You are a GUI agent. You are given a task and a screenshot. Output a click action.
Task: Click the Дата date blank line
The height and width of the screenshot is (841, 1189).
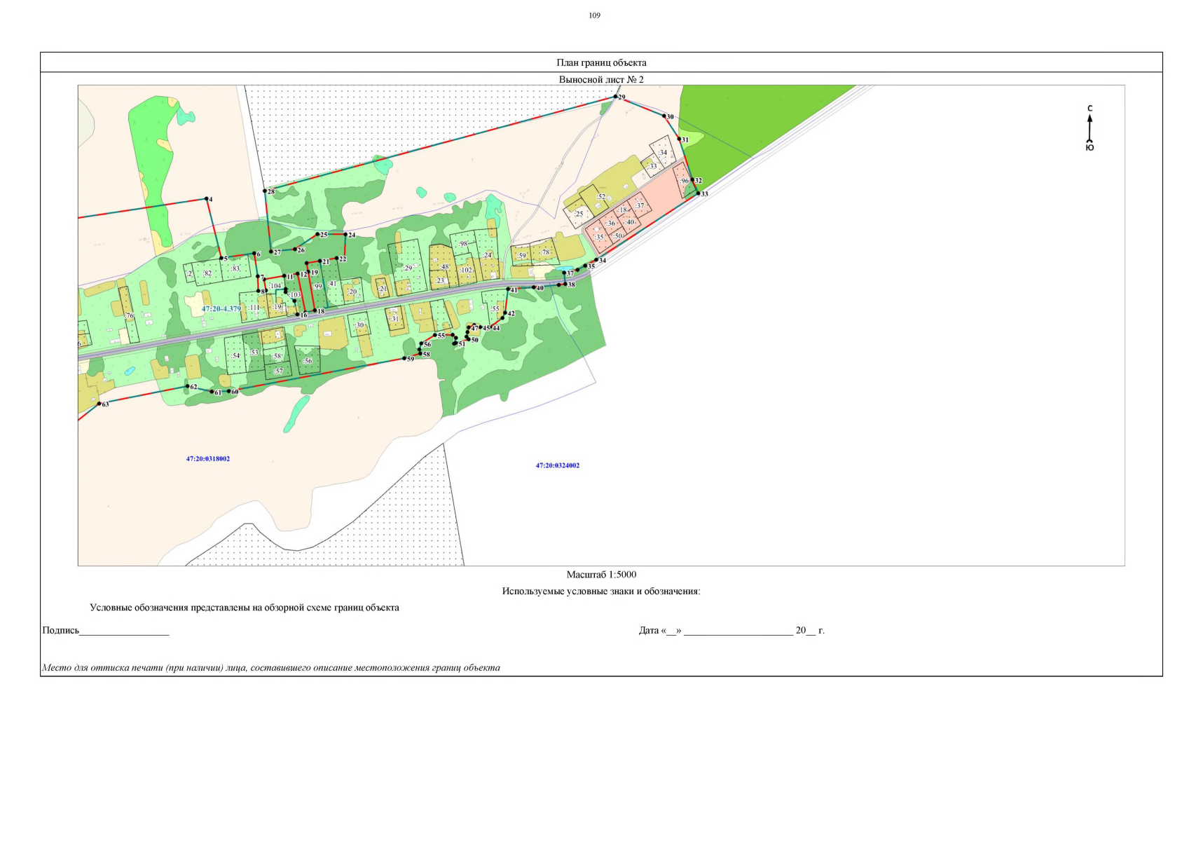click(738, 631)
